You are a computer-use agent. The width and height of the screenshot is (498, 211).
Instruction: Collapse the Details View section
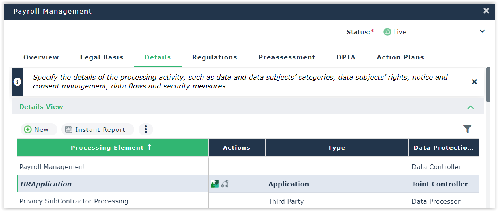click(x=471, y=107)
